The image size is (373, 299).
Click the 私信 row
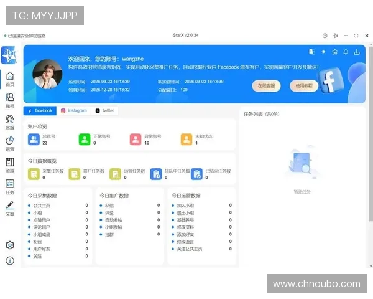coord(130,206)
